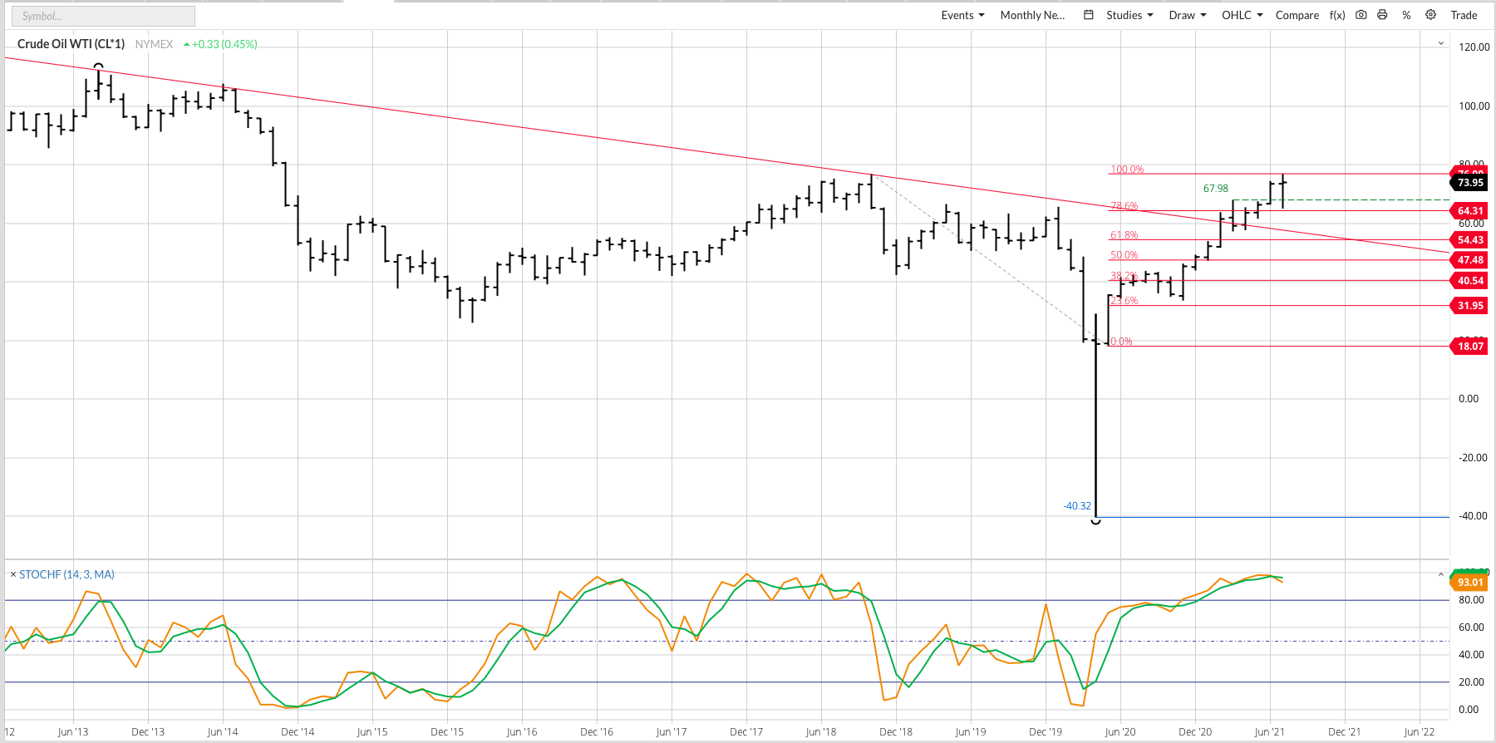The width and height of the screenshot is (1496, 743).
Task: Open the Events dropdown
Action: (x=962, y=15)
